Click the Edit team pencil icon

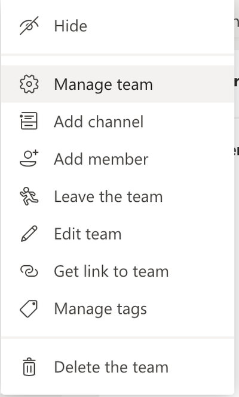pyautogui.click(x=29, y=234)
